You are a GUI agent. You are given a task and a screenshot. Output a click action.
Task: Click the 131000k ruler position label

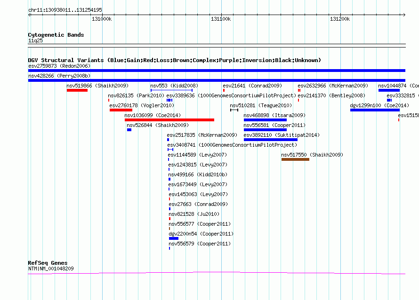[102, 19]
